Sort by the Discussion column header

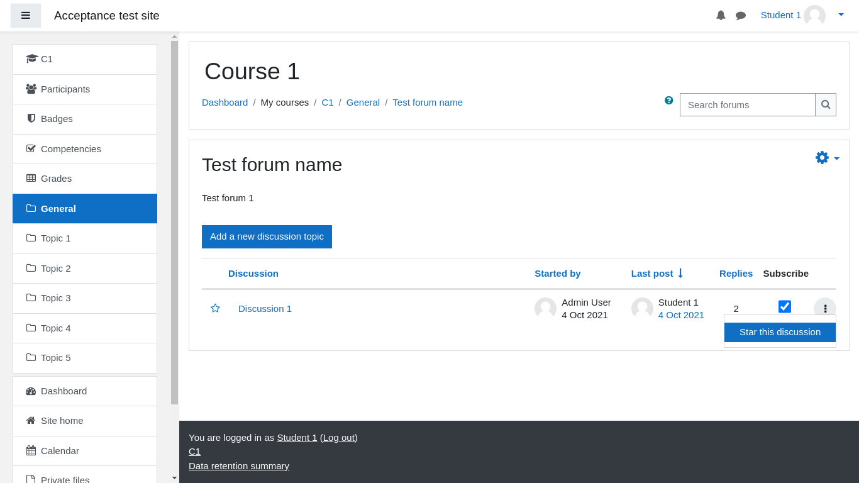tap(253, 274)
